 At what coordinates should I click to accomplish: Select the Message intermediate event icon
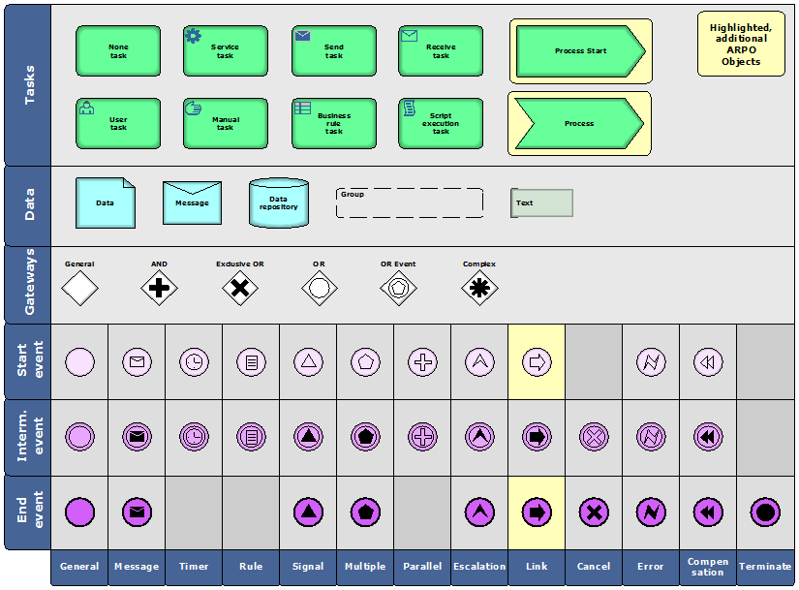tap(137, 437)
